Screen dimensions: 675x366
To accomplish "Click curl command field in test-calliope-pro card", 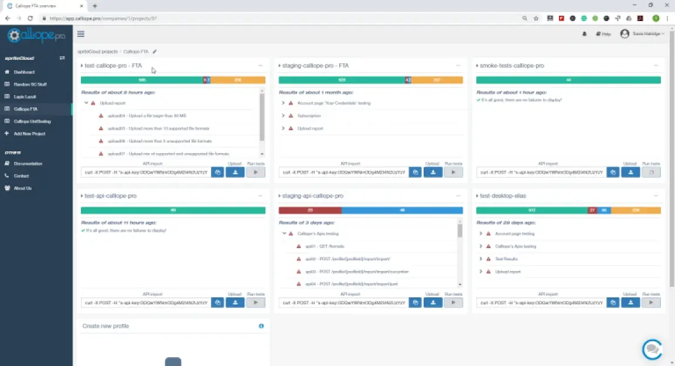I will 146,172.
